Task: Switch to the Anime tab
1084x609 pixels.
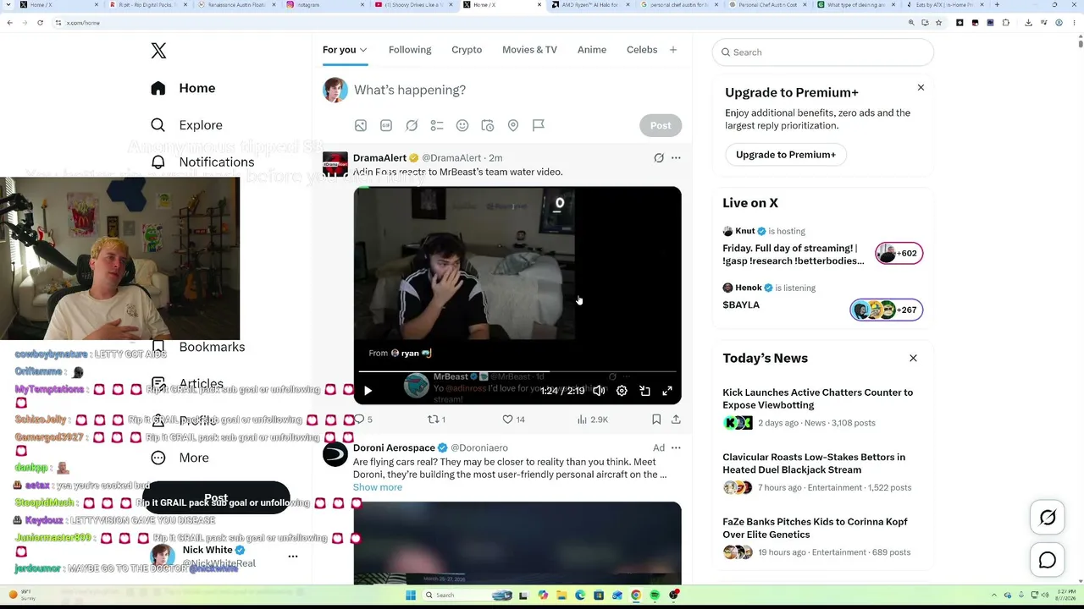Action: coord(592,50)
